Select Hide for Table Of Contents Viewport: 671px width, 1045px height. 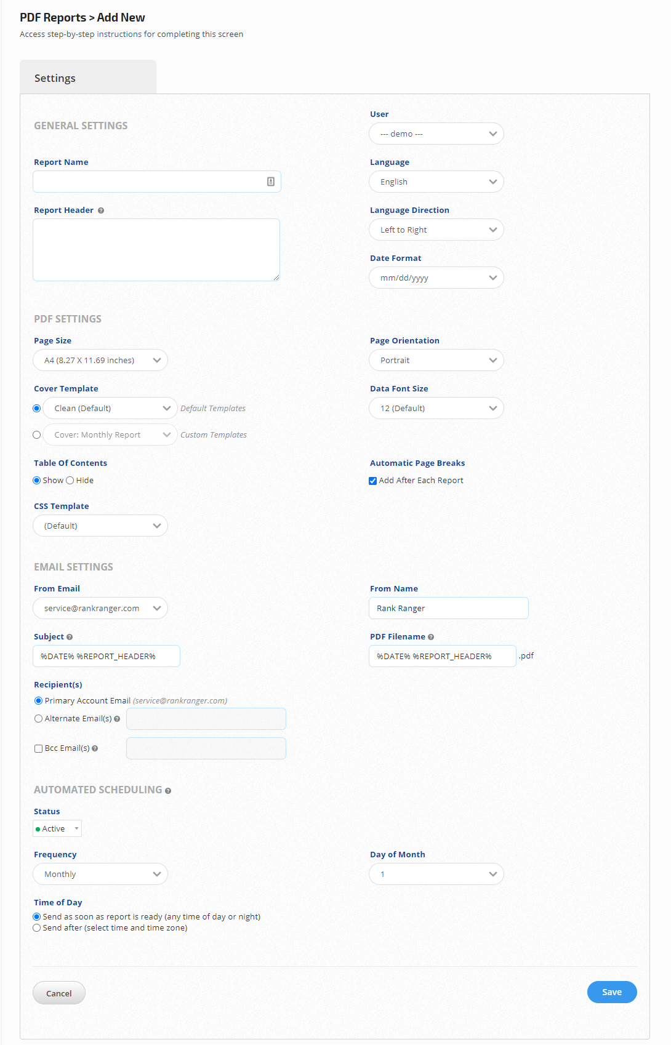click(x=70, y=481)
